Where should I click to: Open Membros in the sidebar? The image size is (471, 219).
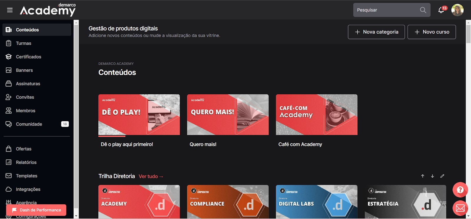coord(37,111)
